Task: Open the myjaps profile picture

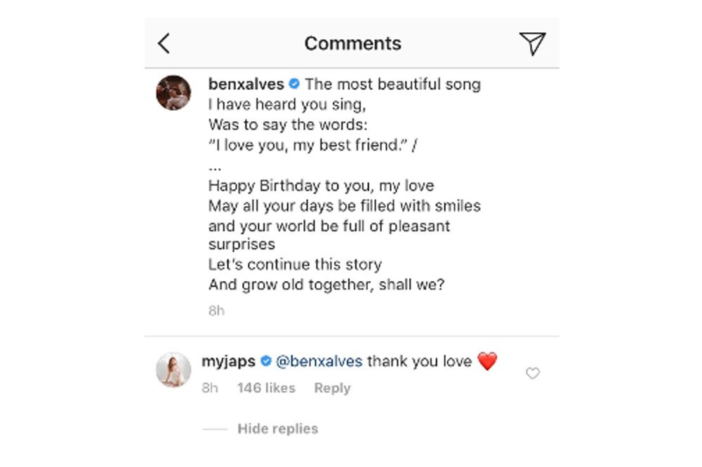Action: click(173, 370)
